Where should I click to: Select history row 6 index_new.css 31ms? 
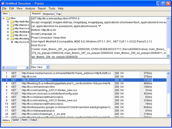pyautogui.click(x=84, y=90)
